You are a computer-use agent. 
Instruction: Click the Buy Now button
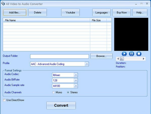coord(122,13)
